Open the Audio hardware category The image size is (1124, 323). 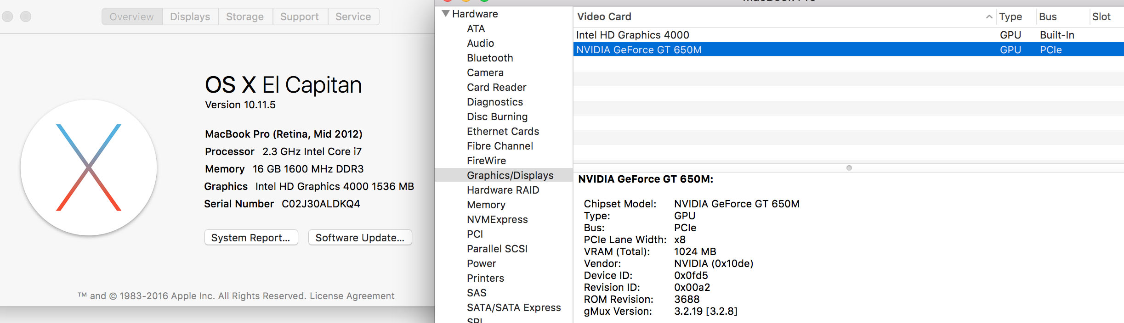click(x=480, y=43)
